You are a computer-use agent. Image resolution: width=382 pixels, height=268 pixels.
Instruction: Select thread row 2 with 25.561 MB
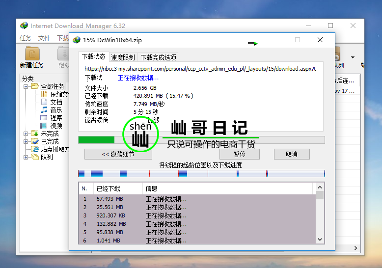(197, 207)
